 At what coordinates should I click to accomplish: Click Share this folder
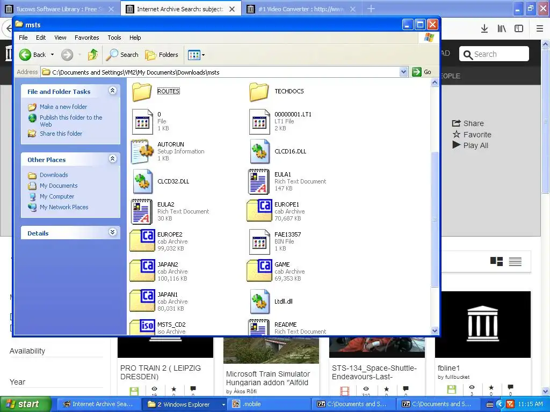point(61,134)
